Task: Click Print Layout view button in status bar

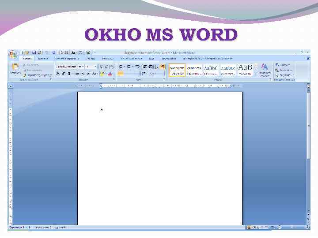Action: (x=249, y=227)
